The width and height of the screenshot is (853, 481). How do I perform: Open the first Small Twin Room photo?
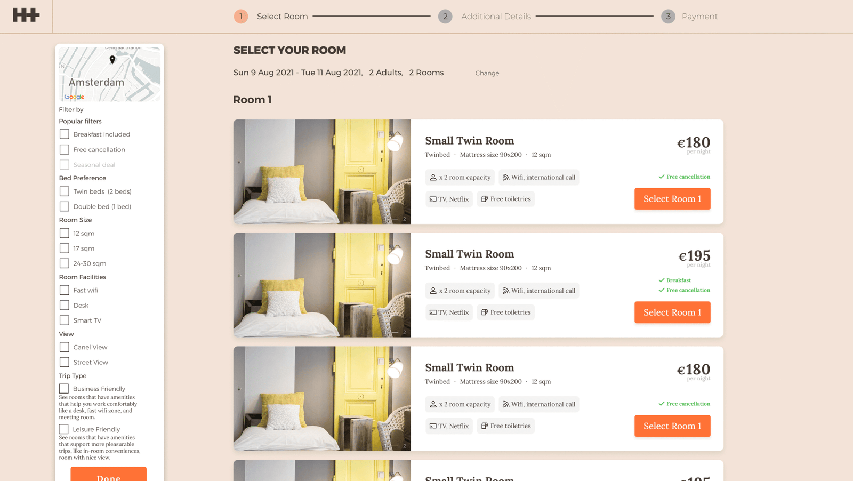click(321, 172)
